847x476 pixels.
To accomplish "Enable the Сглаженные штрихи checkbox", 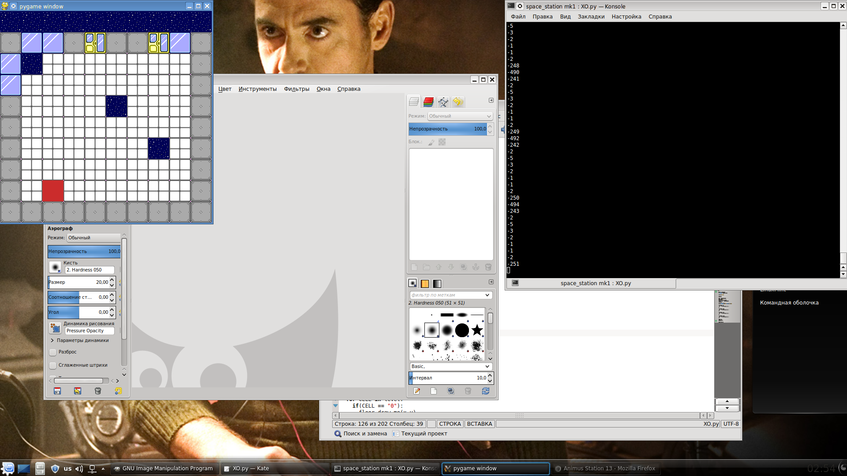I will [53, 365].
